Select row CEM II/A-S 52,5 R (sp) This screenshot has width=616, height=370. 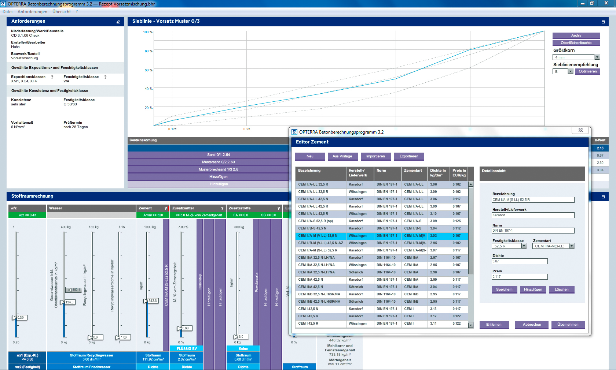(x=382, y=221)
